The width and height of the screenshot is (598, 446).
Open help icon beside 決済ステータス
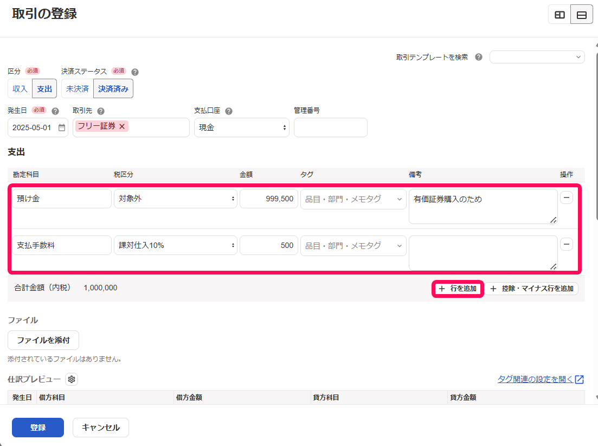135,72
